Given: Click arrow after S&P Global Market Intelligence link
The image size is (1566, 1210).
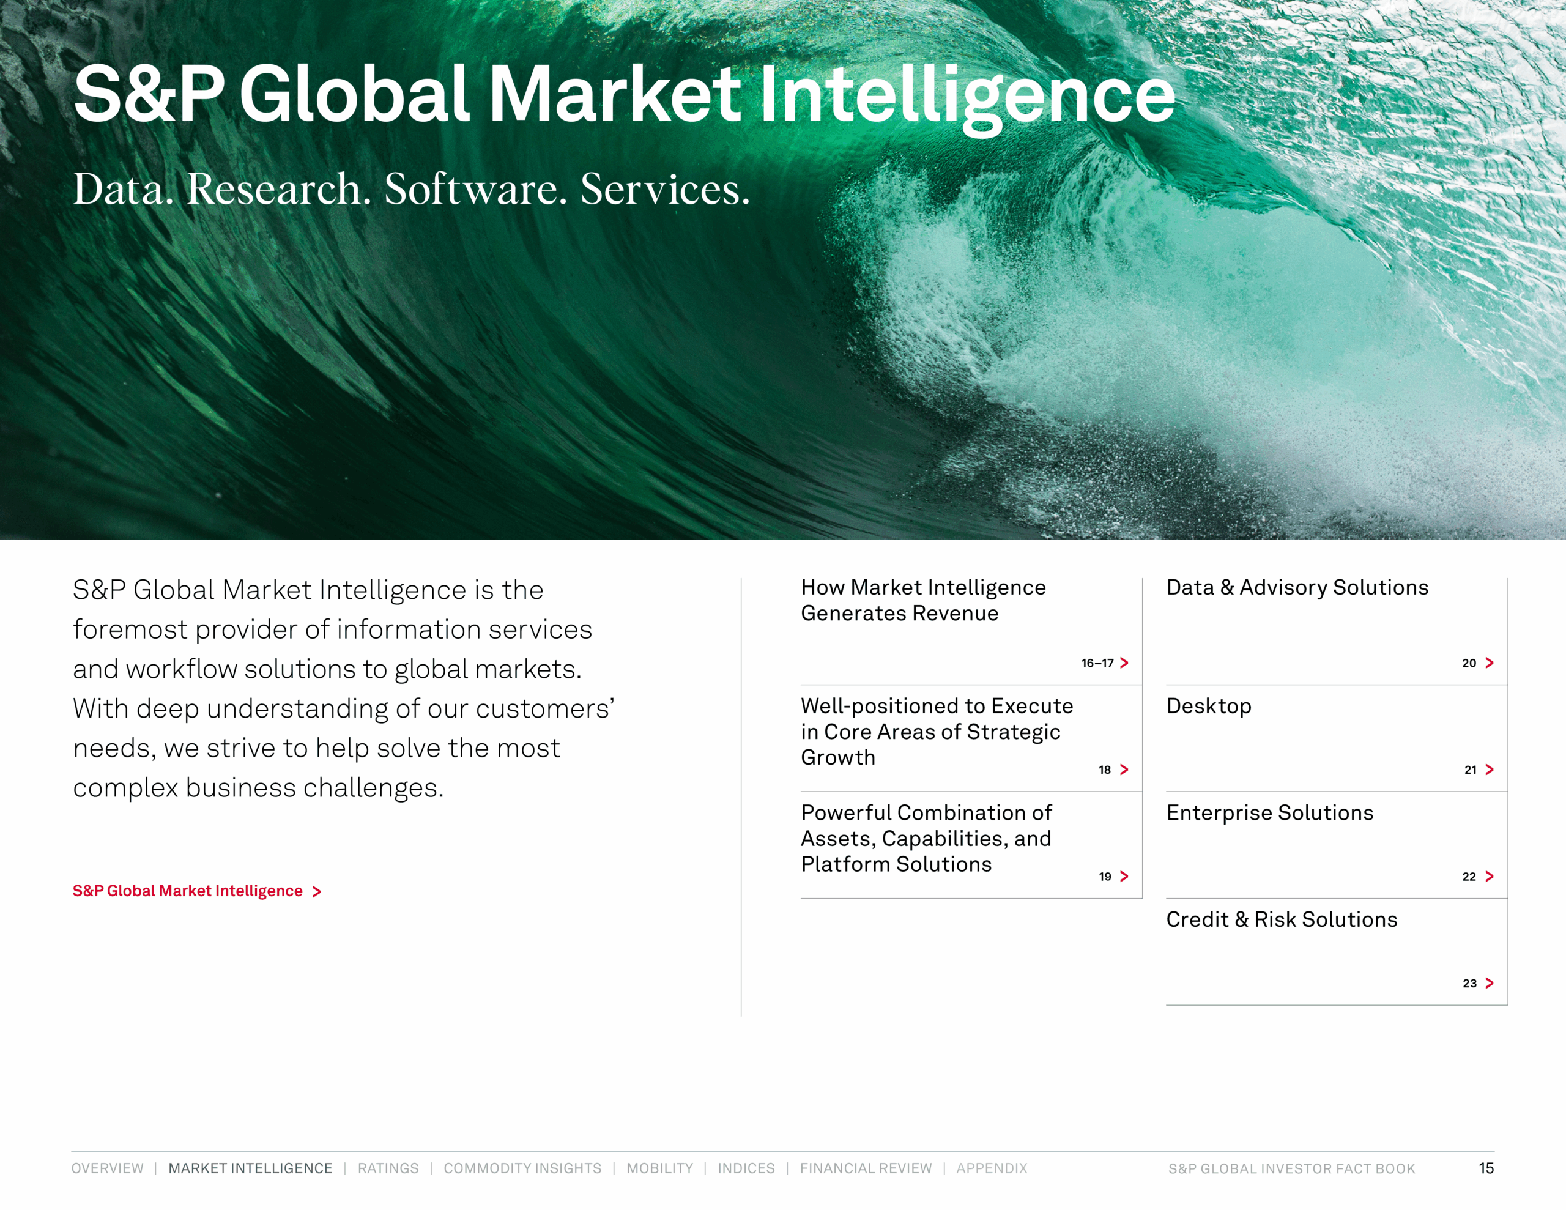Looking at the screenshot, I should (x=316, y=891).
